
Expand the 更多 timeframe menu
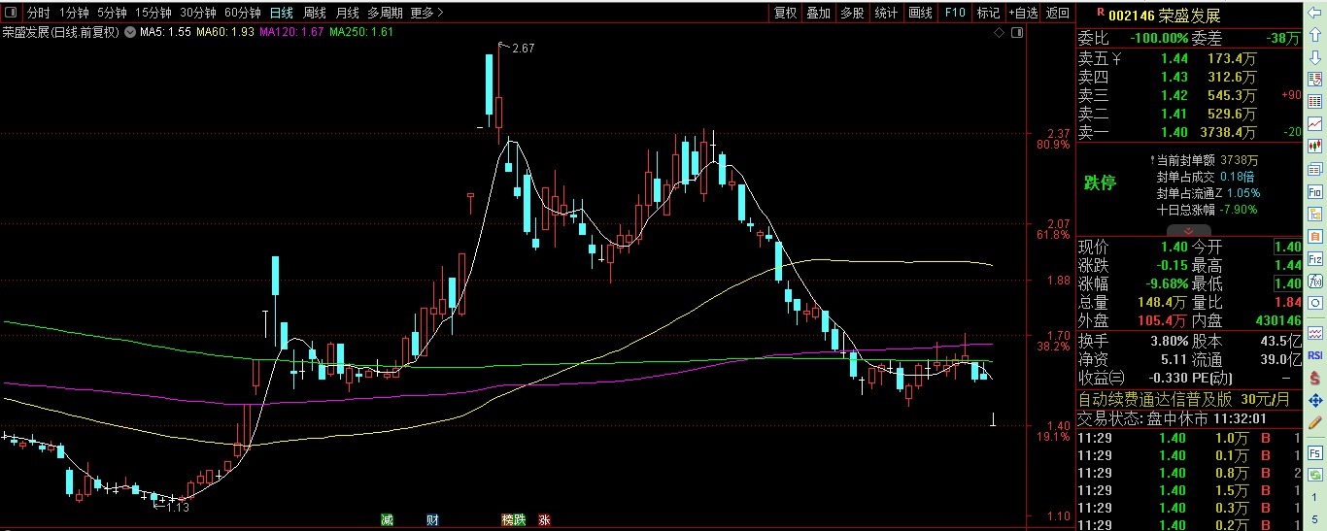click(x=426, y=13)
